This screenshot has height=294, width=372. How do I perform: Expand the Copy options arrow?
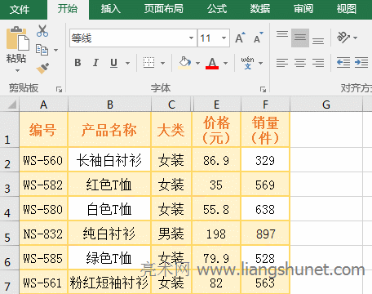[x=55, y=50]
